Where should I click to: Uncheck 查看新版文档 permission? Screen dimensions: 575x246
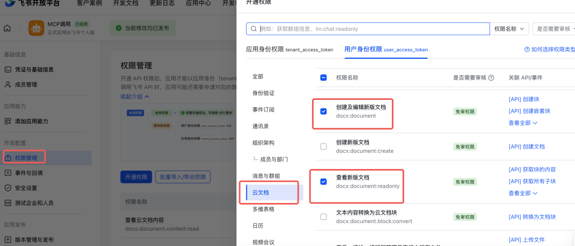pos(324,182)
